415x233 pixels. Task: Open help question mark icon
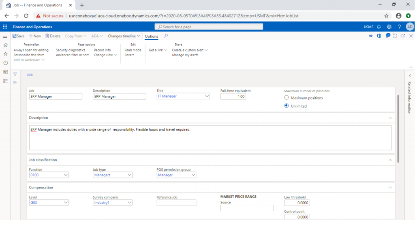pos(399,27)
